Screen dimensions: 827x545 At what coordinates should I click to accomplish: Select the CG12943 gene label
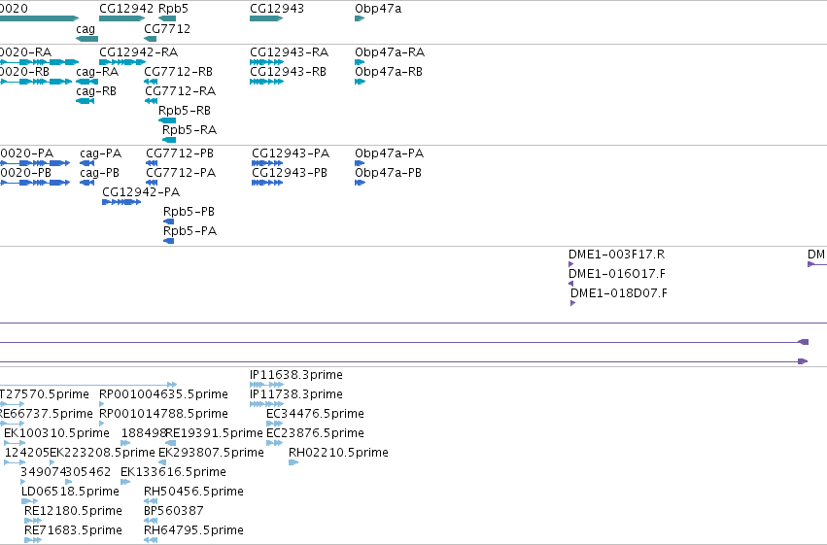coord(277,9)
